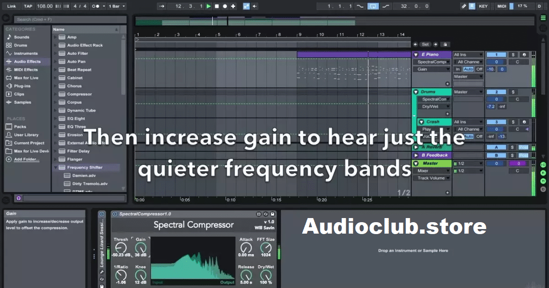Image resolution: width=549 pixels, height=288 pixels.
Task: Open E Piano Gain parameter chooser
Action: 432,69
